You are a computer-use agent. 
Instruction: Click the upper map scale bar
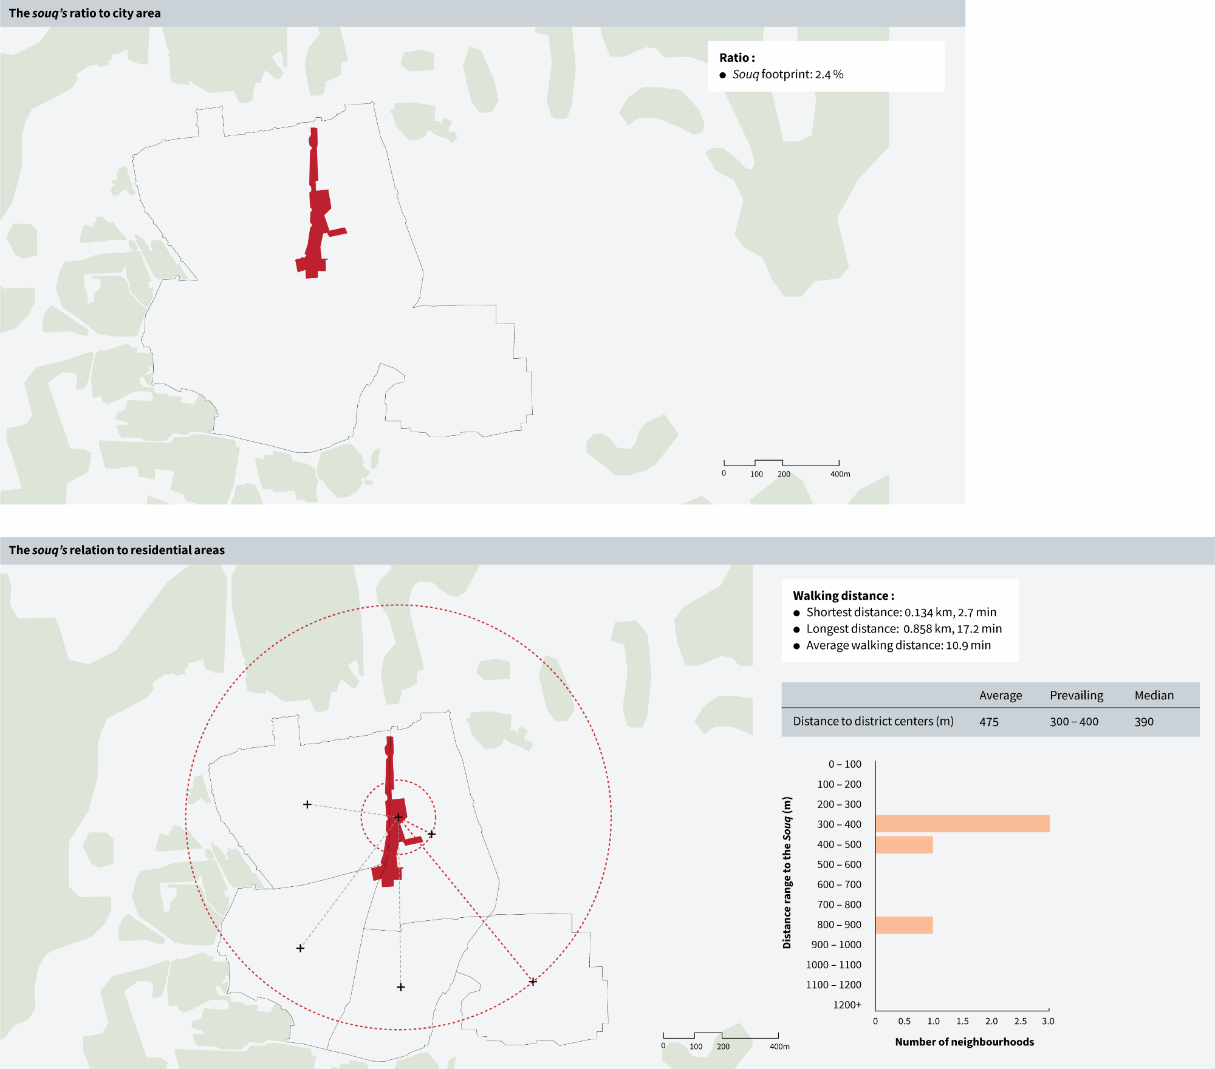pos(782,464)
